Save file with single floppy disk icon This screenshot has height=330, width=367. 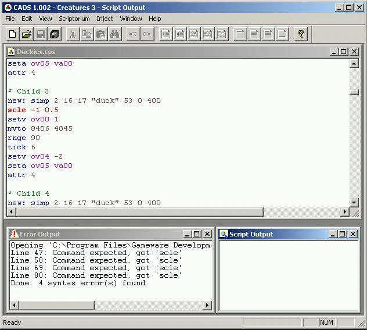[x=40, y=34]
